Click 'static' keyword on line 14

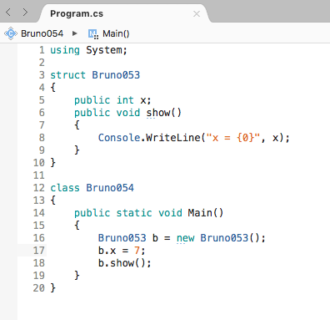(x=134, y=213)
